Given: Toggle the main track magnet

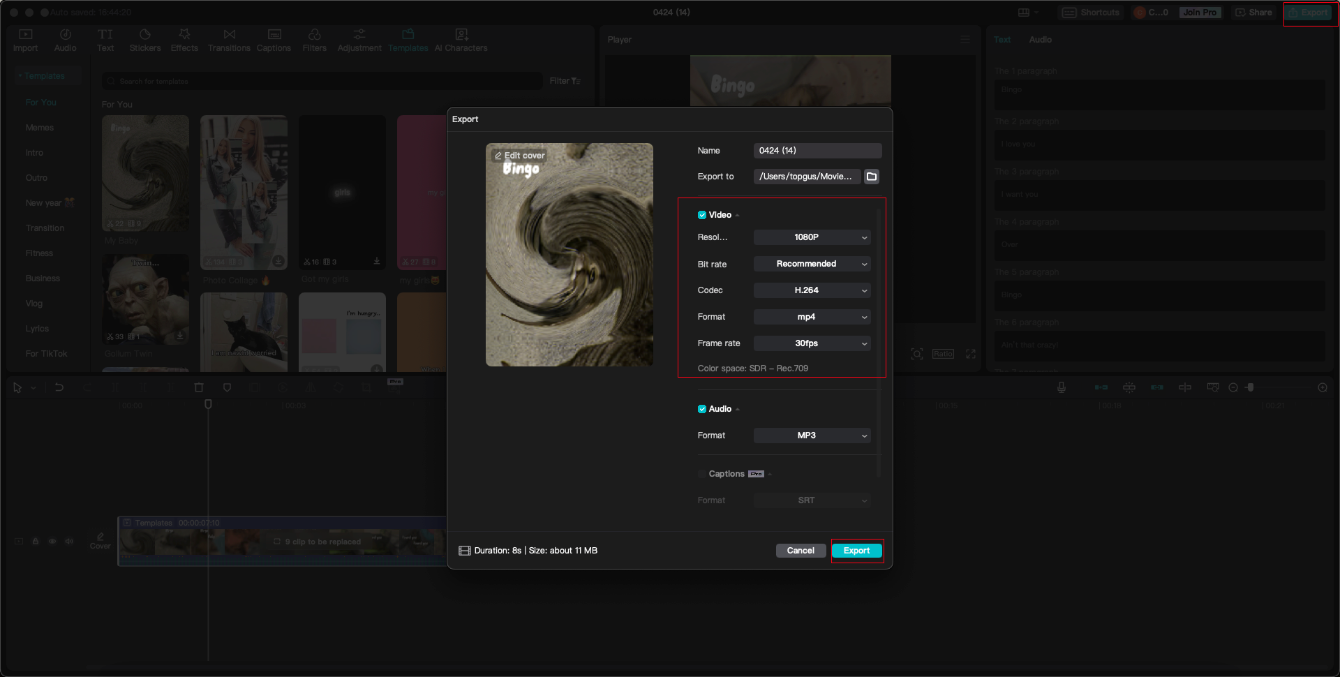Looking at the screenshot, I should [x=1101, y=387].
